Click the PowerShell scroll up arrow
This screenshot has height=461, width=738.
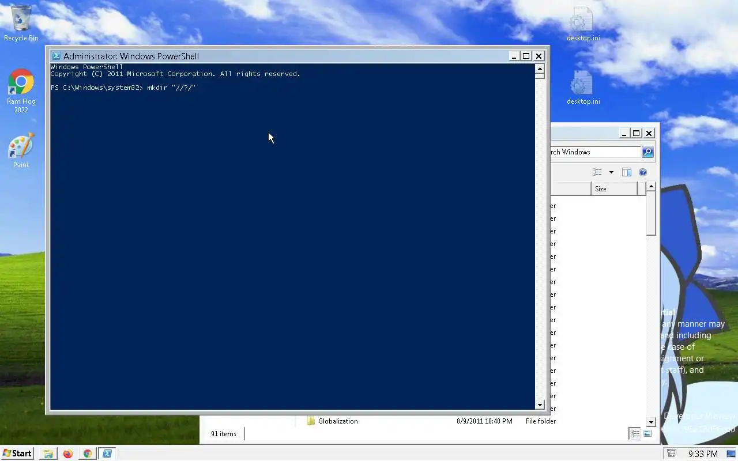pos(540,69)
